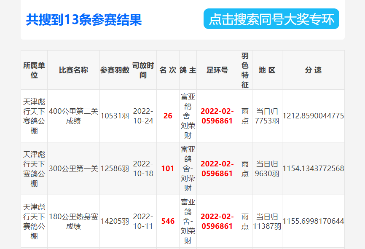365x249 pixels.
Task: Select the 2022-10-11 release date cell
Action: tap(143, 221)
